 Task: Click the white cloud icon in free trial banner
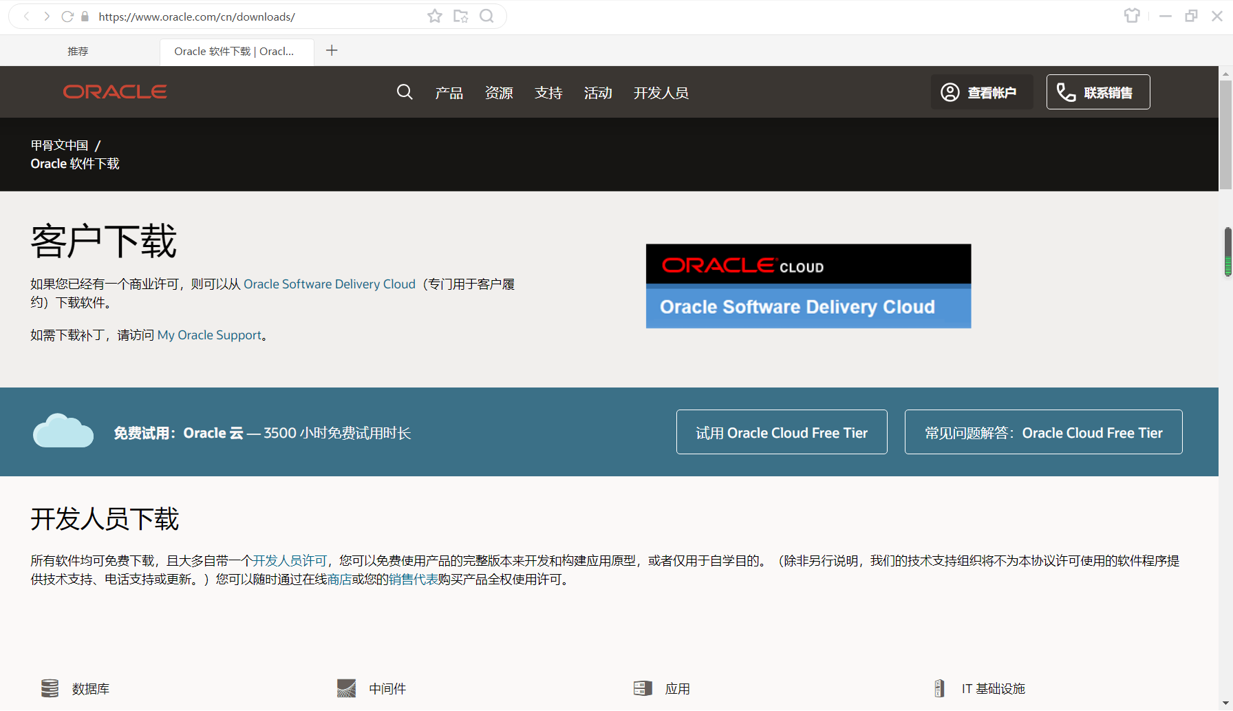(63, 431)
